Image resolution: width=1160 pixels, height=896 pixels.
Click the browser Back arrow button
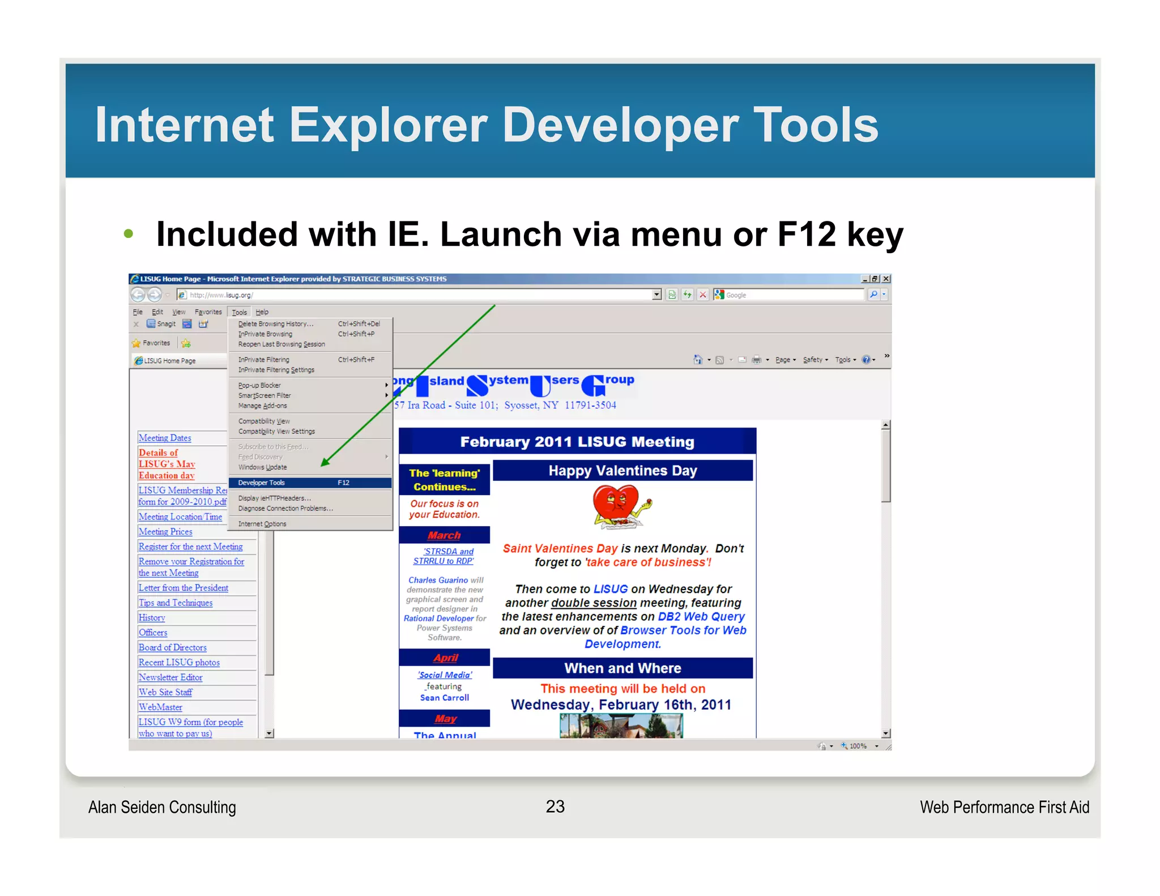click(138, 295)
